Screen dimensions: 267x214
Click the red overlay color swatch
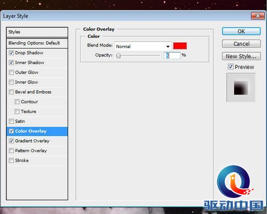pyautogui.click(x=180, y=46)
